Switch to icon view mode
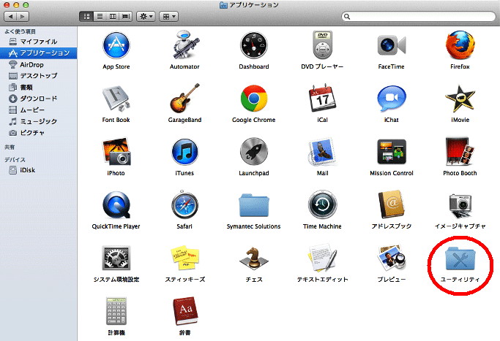 click(86, 17)
